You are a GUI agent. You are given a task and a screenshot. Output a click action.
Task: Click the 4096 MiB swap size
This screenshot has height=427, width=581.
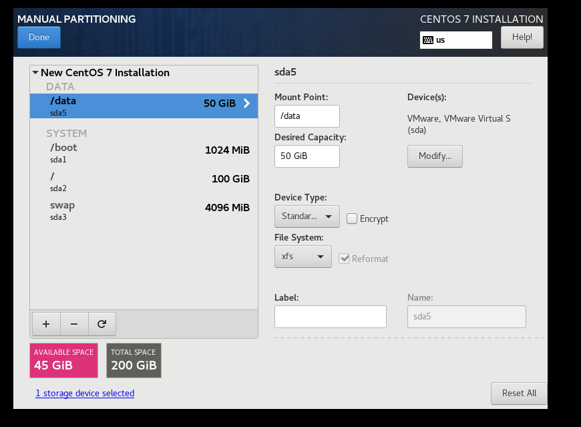coord(227,208)
